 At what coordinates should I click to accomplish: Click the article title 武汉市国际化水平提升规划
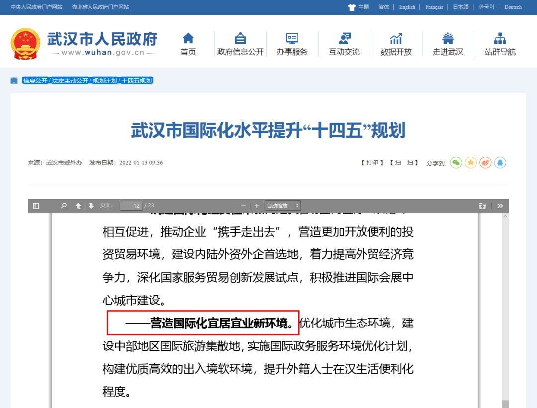click(268, 130)
